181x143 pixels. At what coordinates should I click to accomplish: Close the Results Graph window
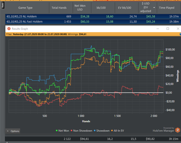click(178, 29)
